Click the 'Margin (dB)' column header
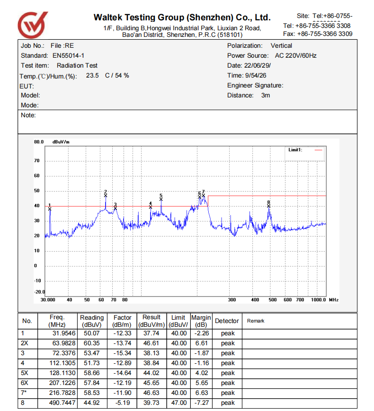The width and height of the screenshot is (374, 411). [x=201, y=321]
